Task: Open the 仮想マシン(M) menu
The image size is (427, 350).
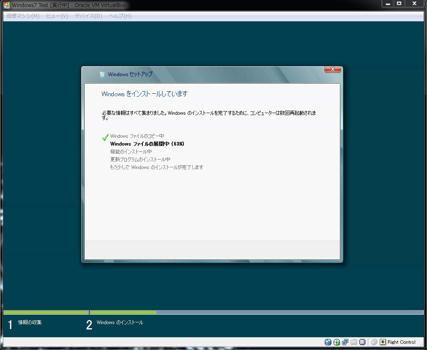Action: point(23,16)
